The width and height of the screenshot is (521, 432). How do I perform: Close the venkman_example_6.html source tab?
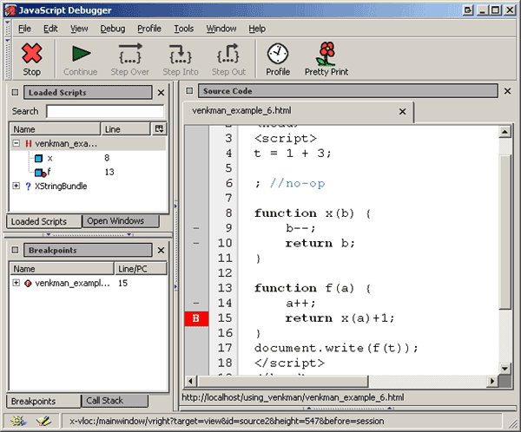(x=402, y=112)
